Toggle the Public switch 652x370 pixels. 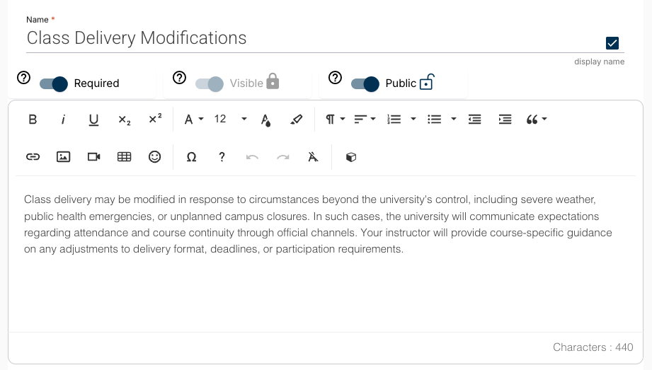point(365,83)
